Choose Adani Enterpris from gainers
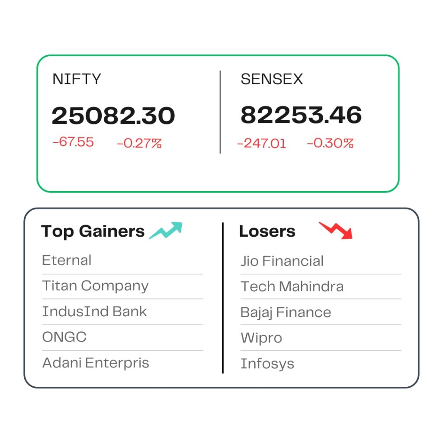The image size is (443, 443). click(96, 363)
